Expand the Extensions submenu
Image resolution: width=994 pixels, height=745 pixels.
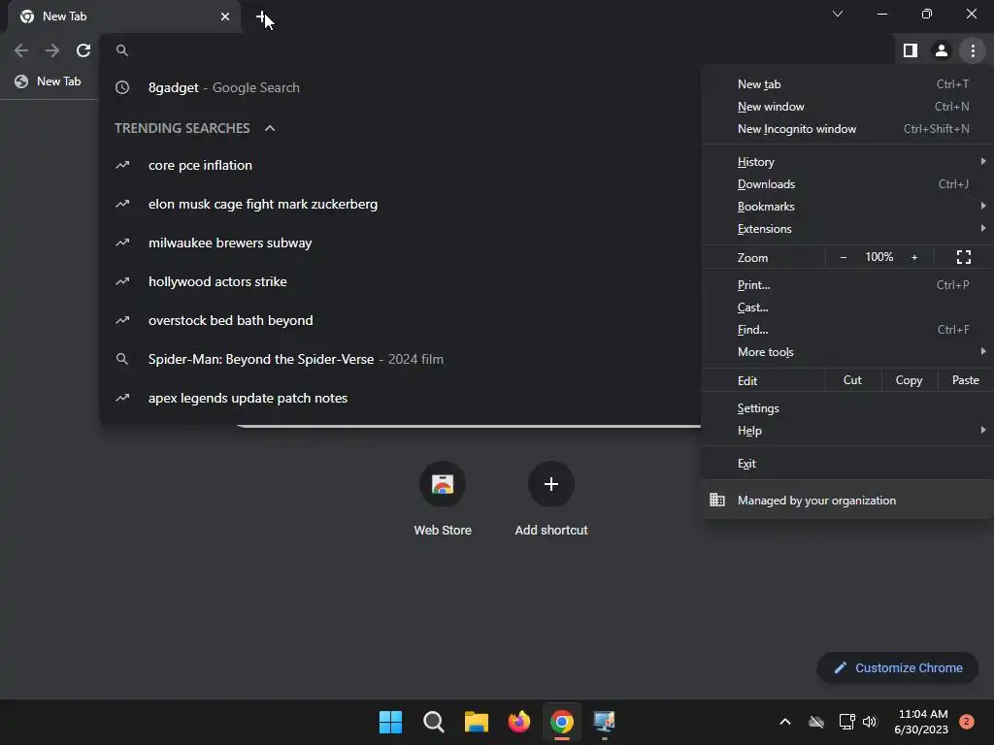(847, 229)
